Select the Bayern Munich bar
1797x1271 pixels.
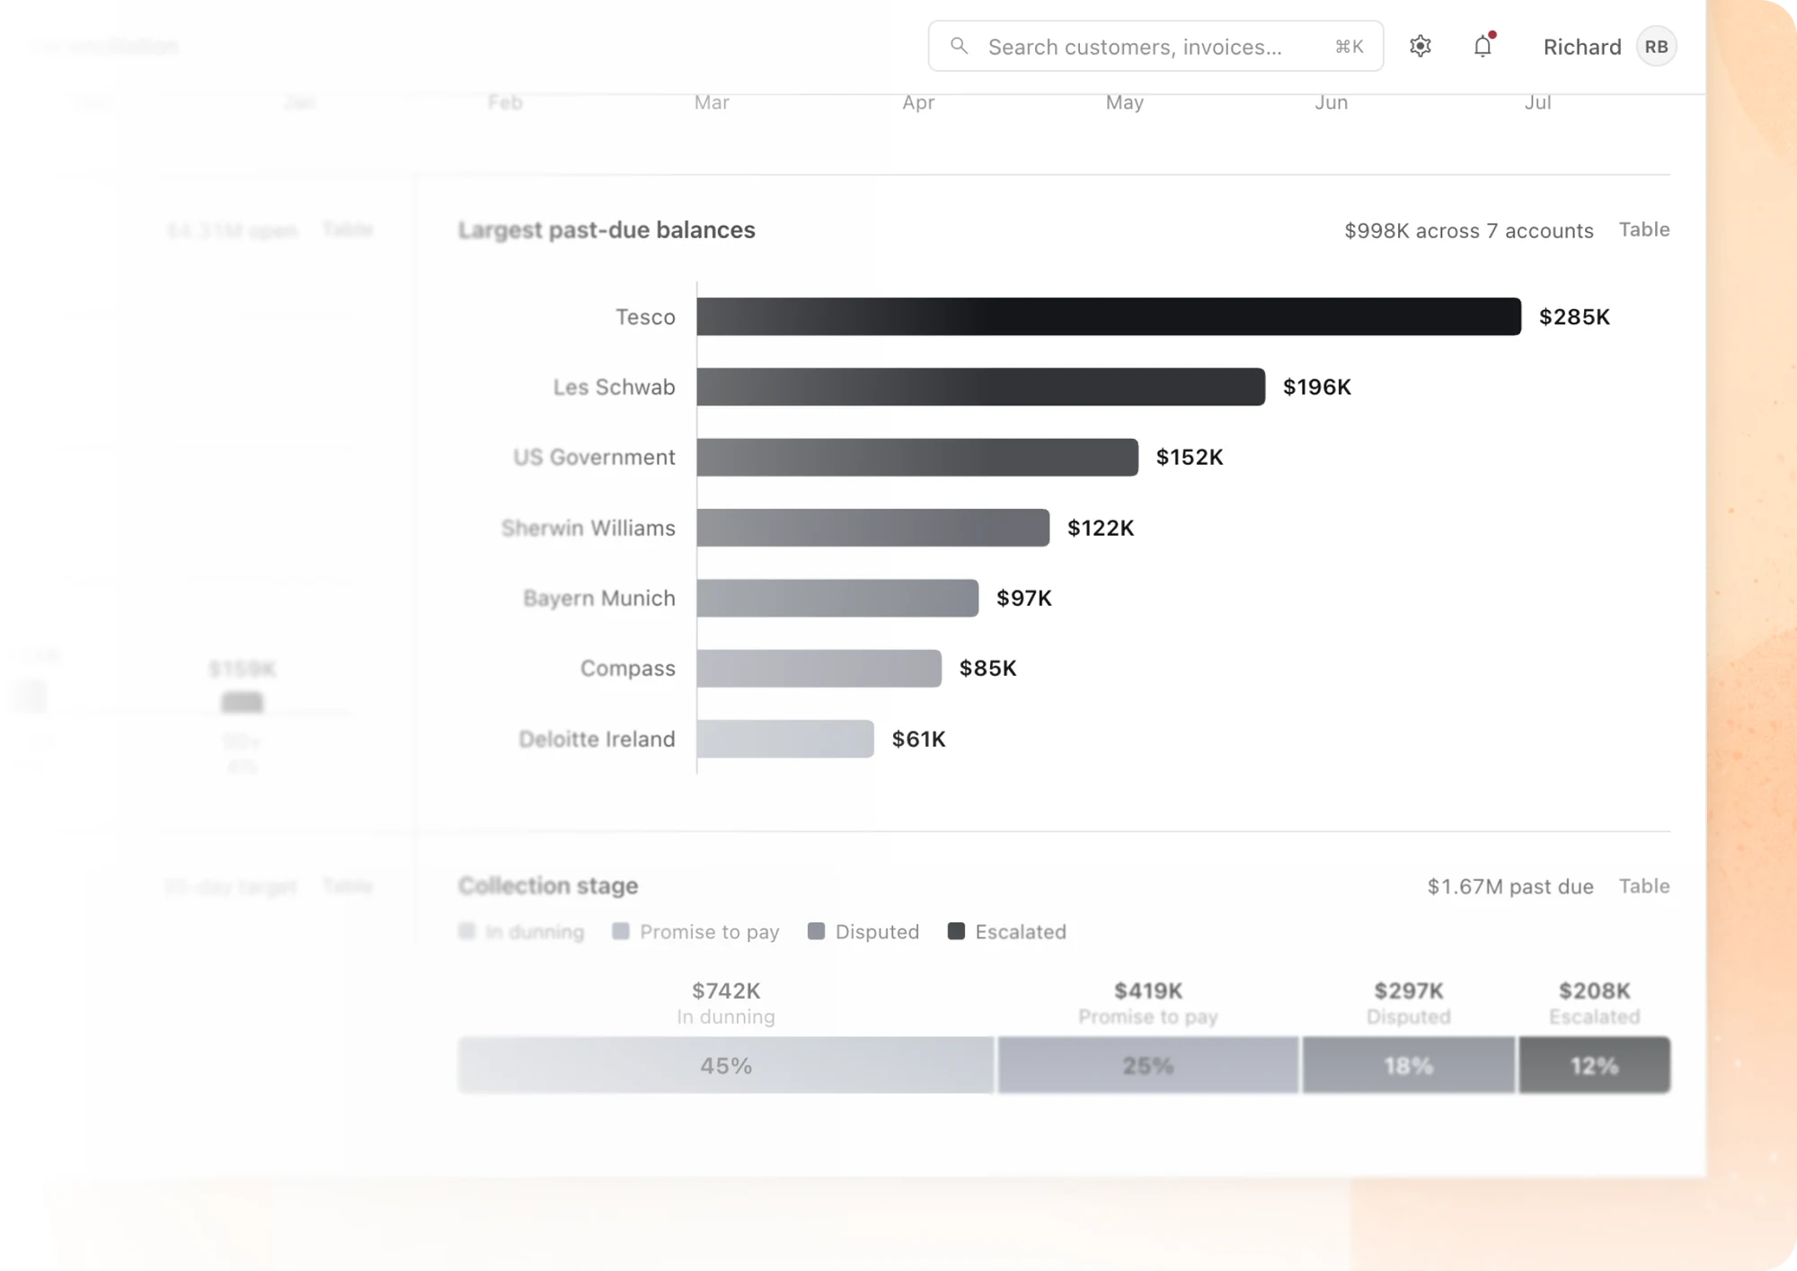(837, 598)
